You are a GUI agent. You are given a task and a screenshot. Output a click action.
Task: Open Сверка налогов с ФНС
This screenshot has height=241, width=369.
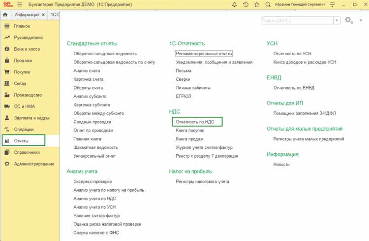96,233
